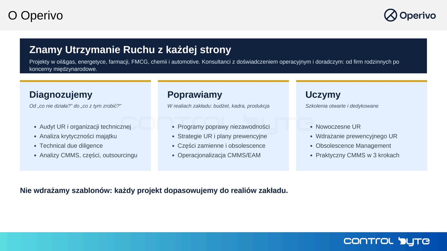Click the bullet "Analizy CMMS, części, outsourcingu"

point(89,155)
